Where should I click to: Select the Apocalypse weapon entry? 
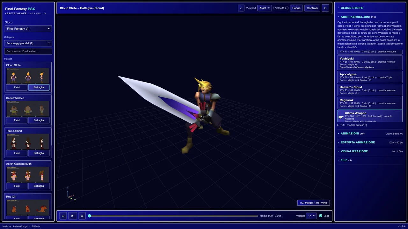pyautogui.click(x=370, y=77)
